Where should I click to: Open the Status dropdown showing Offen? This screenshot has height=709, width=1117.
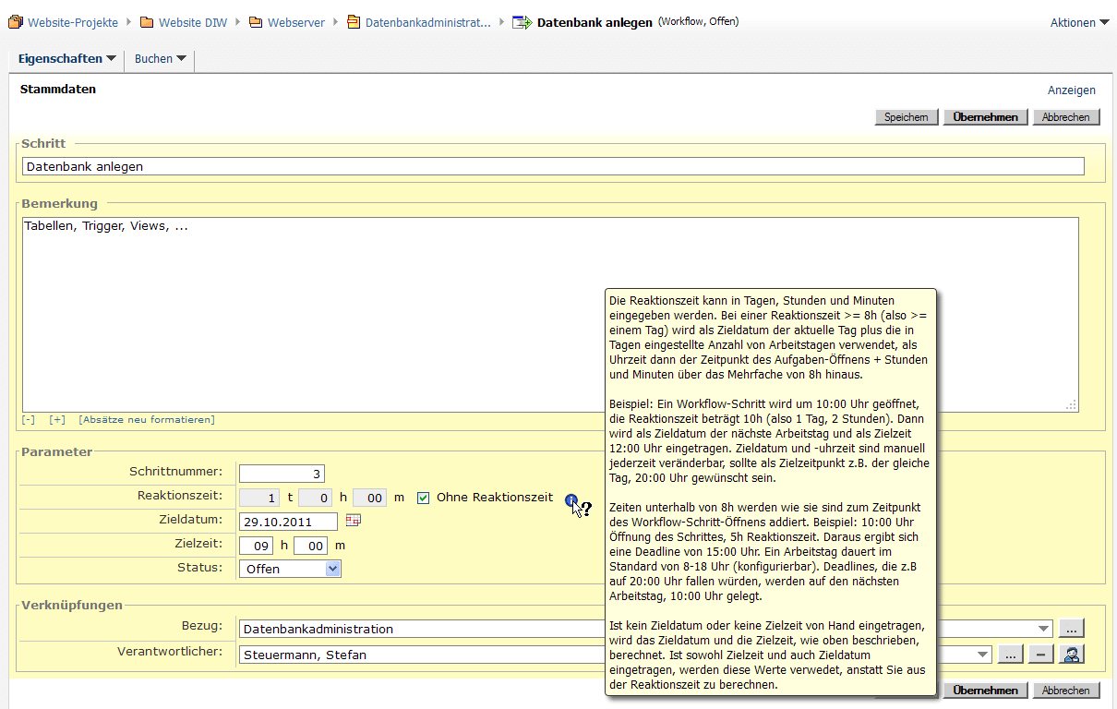[290, 569]
